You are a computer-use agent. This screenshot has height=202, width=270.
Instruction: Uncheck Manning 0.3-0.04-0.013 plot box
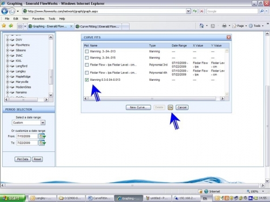87,80
